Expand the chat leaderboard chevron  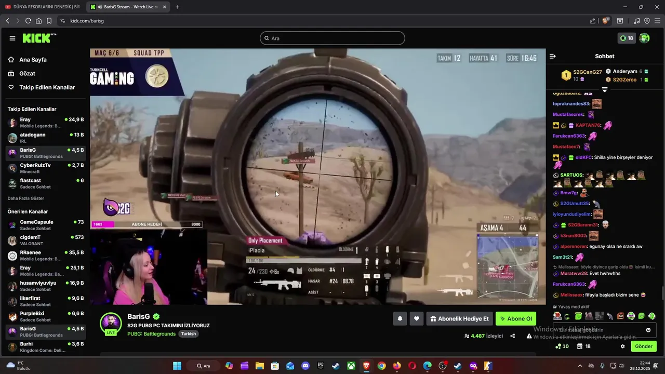[x=605, y=89]
